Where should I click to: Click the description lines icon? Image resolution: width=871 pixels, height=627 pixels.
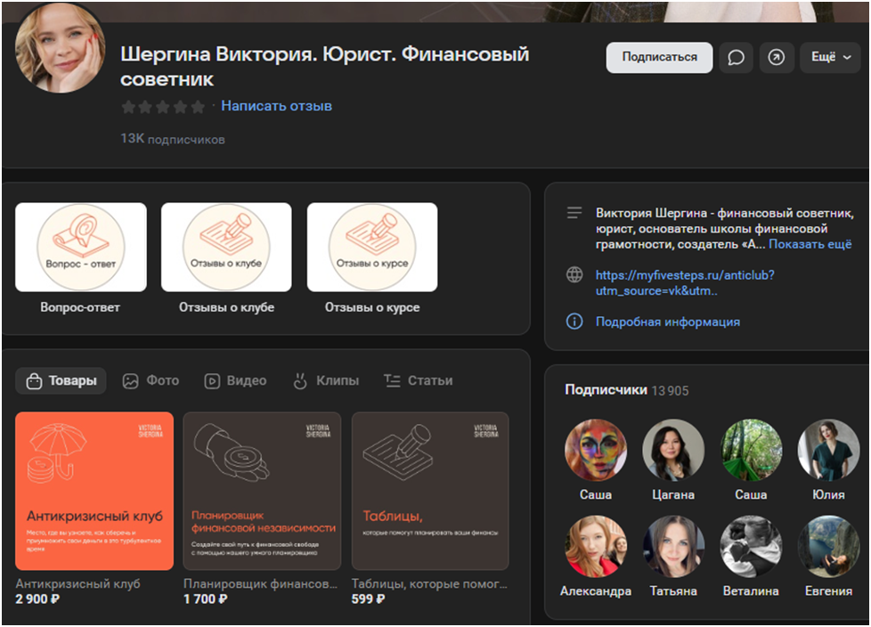pyautogui.click(x=574, y=213)
